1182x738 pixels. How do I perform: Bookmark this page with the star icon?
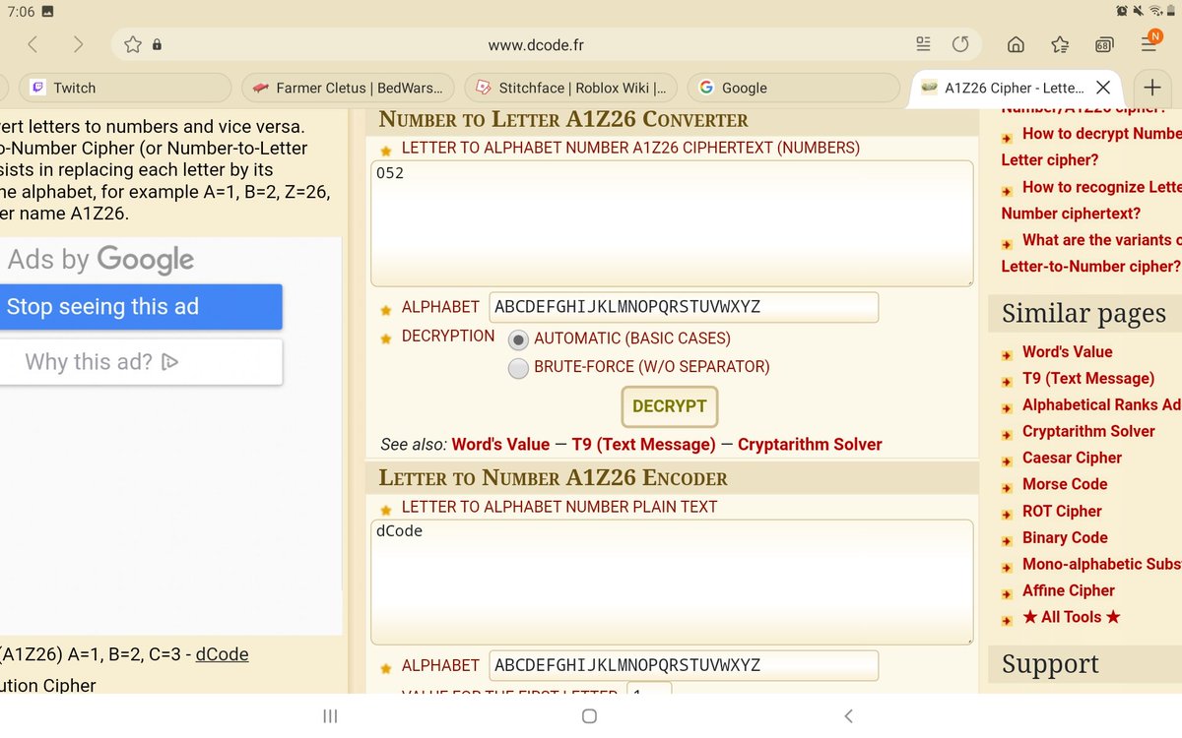[133, 44]
